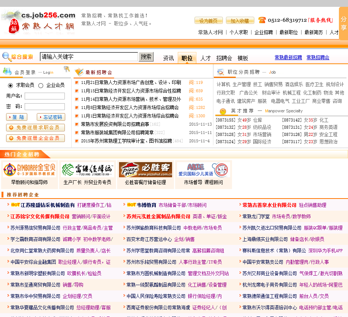This screenshot has width=348, height=317.
Task: Click the pencil icon beside 最新招聘会
Action: click(79, 72)
